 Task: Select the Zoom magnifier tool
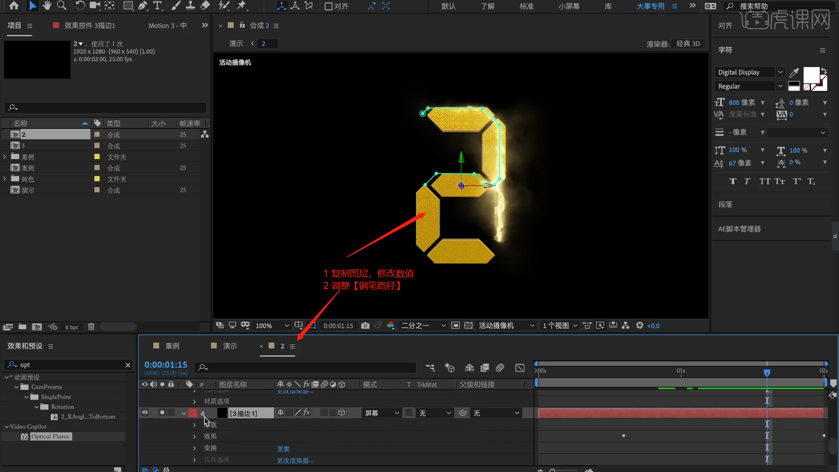pyautogui.click(x=62, y=6)
